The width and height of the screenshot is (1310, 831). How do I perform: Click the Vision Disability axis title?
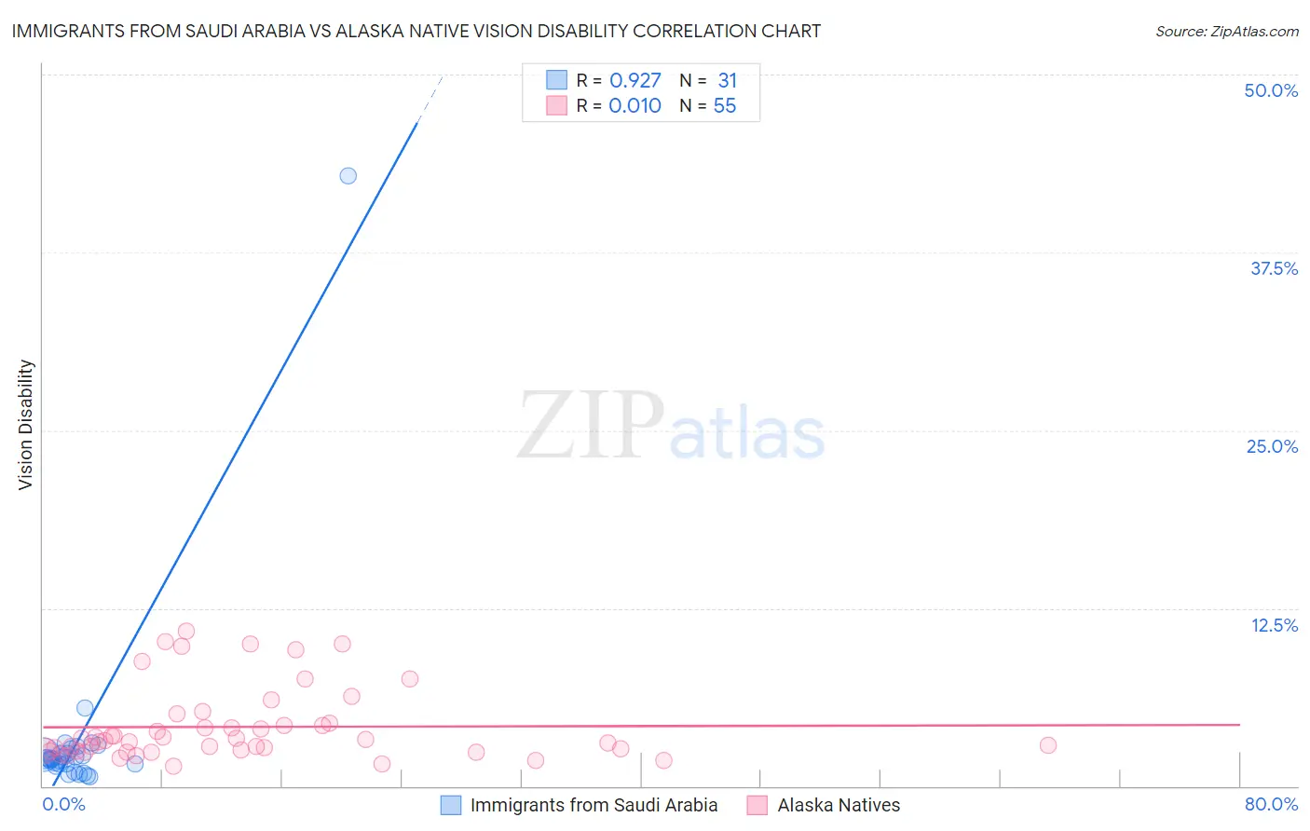click(26, 425)
